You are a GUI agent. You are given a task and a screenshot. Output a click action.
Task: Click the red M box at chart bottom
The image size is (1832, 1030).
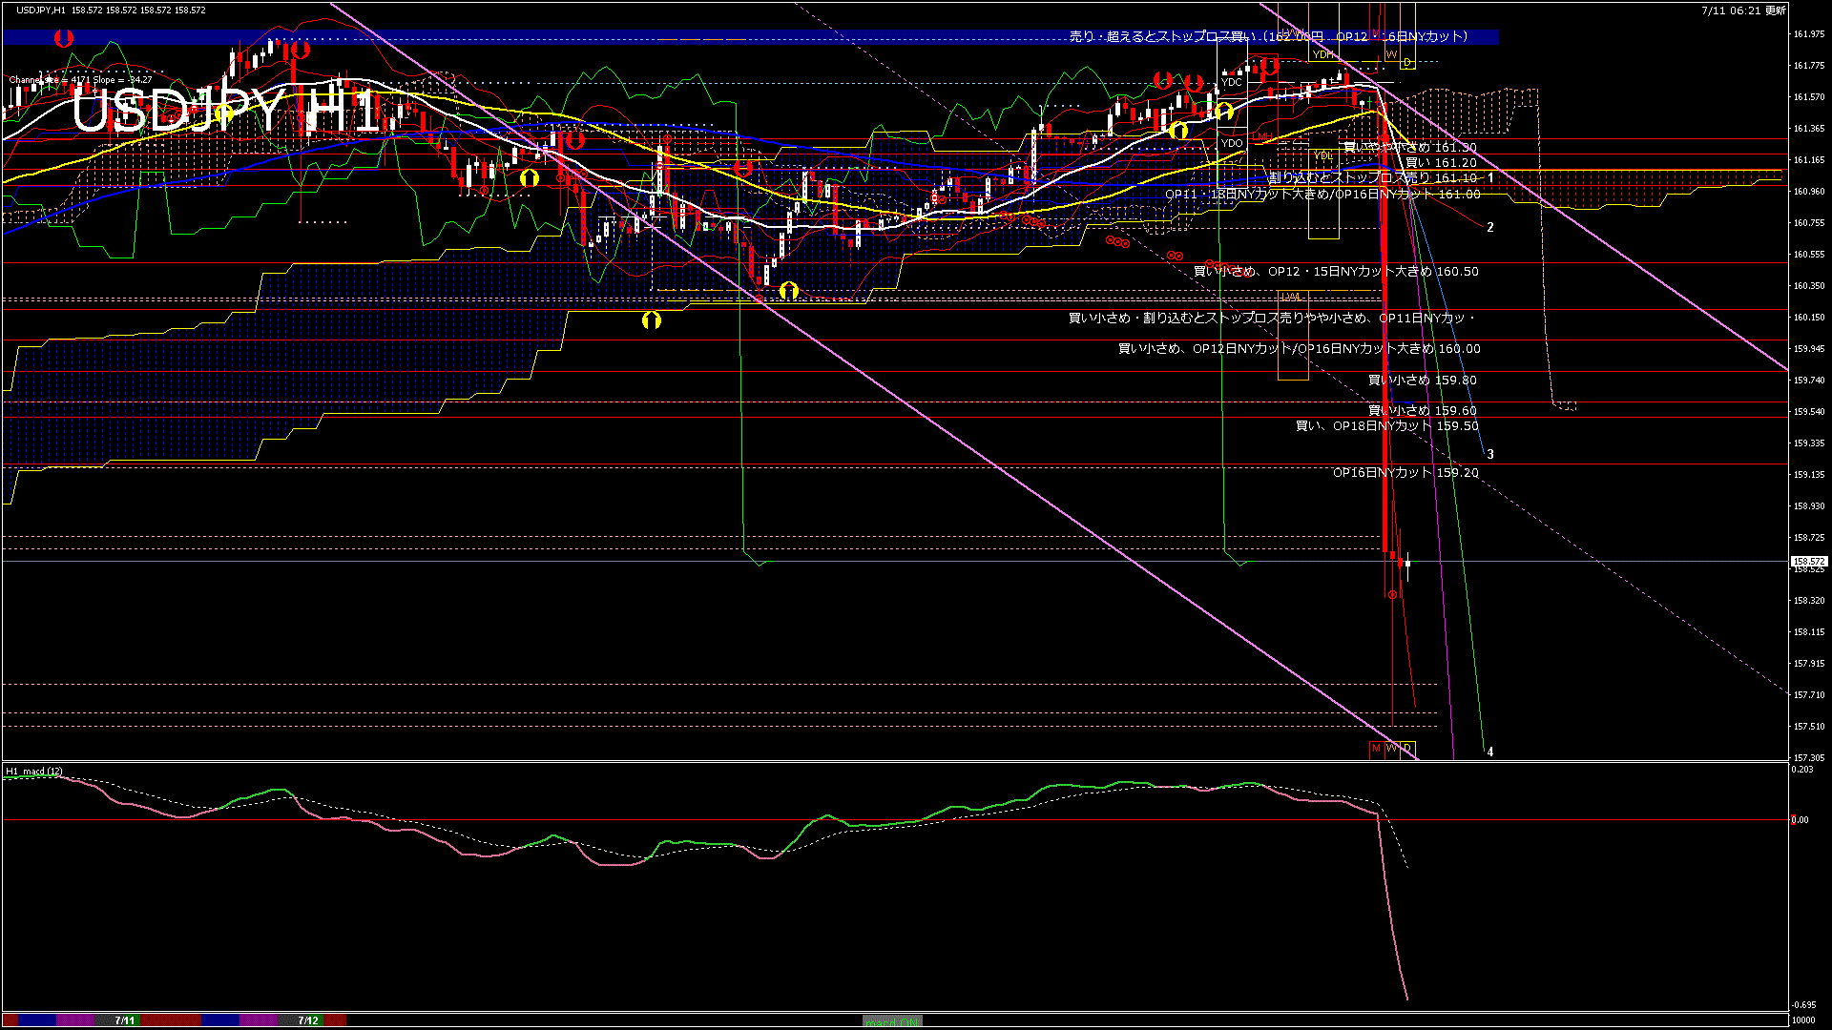pyautogui.click(x=1376, y=749)
